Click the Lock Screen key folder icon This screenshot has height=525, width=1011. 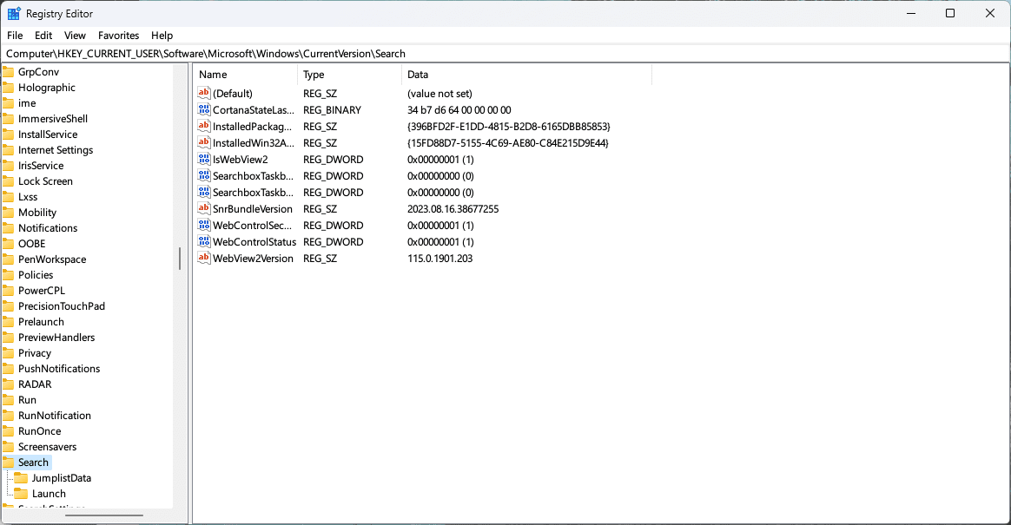pos(8,181)
